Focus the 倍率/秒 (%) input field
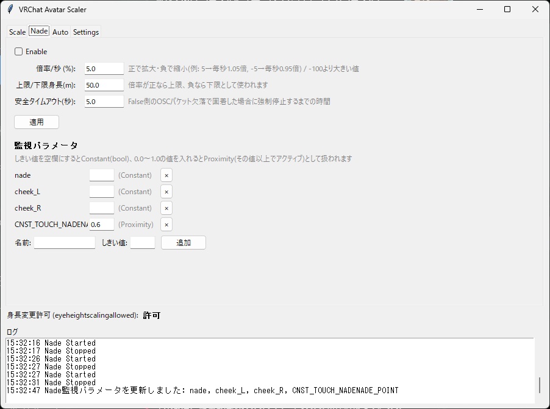Image resolution: width=550 pixels, height=409 pixels. coord(104,69)
